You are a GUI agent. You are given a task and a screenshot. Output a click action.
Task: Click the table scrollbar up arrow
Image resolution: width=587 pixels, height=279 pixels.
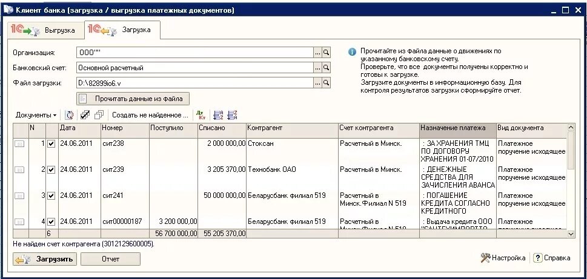(571, 128)
